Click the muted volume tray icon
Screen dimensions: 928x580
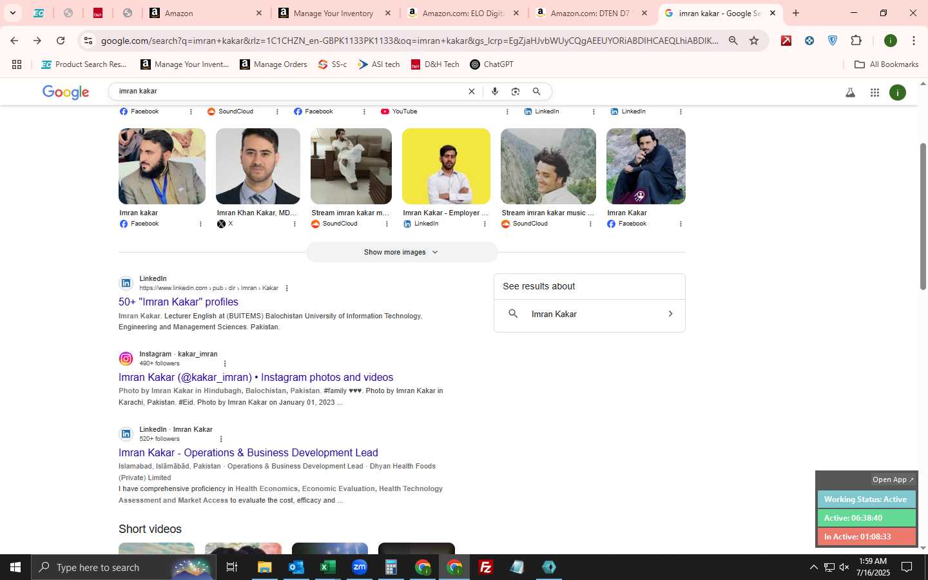[844, 567]
